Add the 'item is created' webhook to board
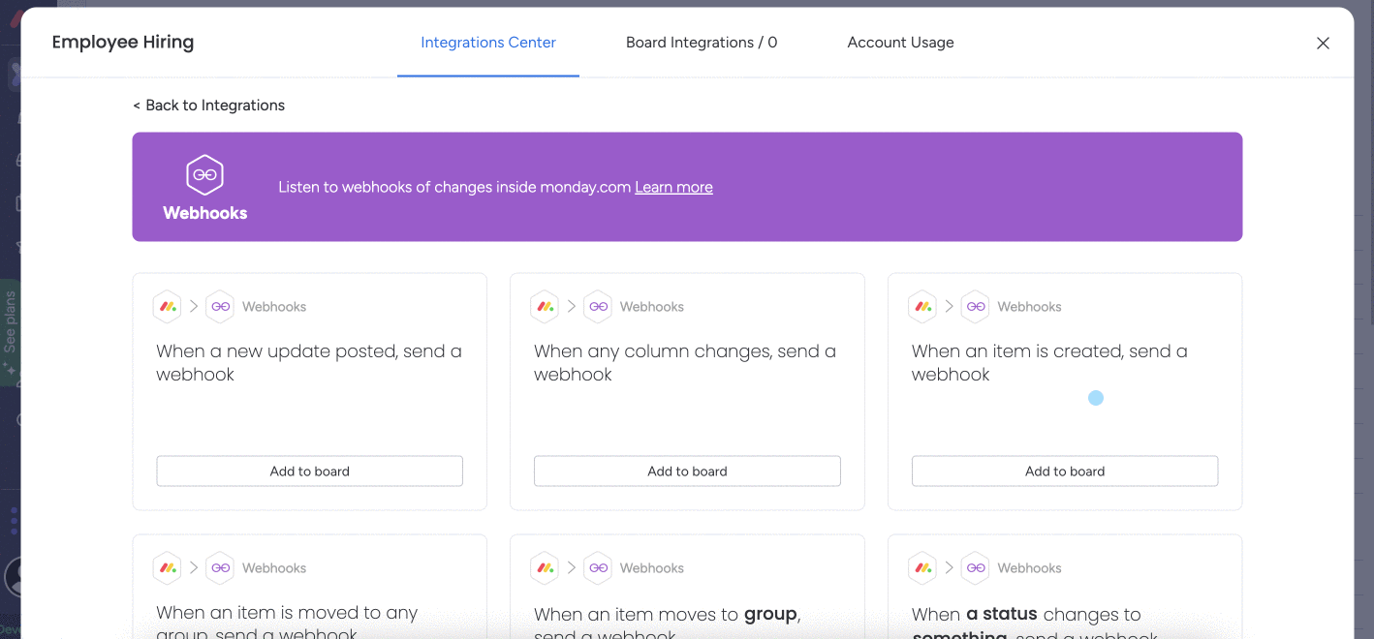 click(x=1065, y=472)
